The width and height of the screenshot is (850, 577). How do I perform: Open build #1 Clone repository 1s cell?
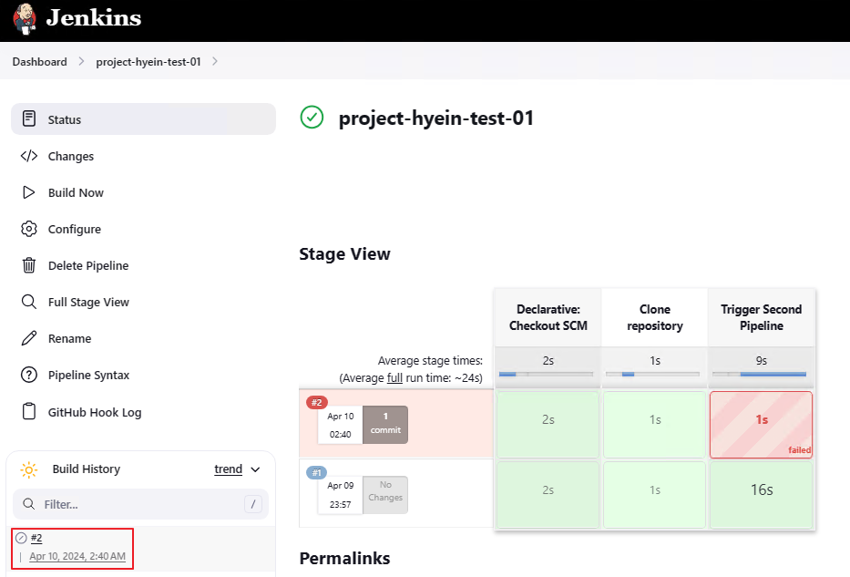click(655, 495)
